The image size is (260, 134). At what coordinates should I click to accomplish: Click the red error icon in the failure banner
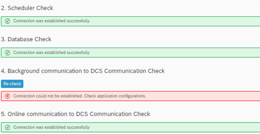click(7, 96)
